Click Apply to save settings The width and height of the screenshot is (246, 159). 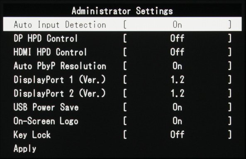(x=25, y=149)
